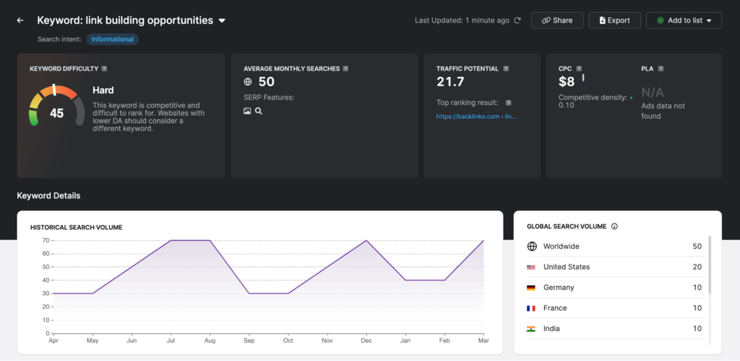Click Global Search Volume info icon
Screen dimensions: 740x361
(614, 227)
